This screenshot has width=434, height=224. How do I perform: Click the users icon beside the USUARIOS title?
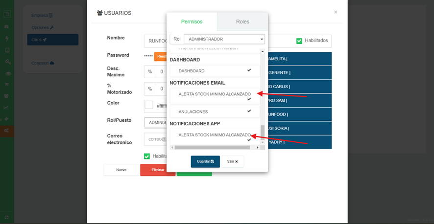[100, 13]
